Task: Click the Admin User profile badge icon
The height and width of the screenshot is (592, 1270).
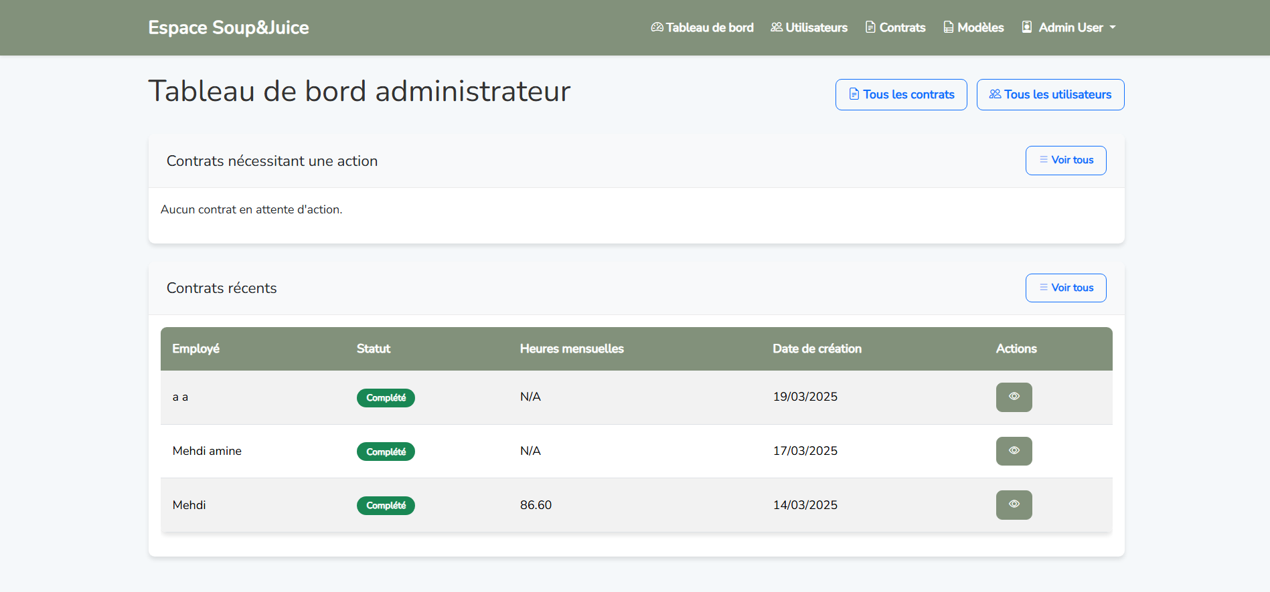Action: point(1027,27)
